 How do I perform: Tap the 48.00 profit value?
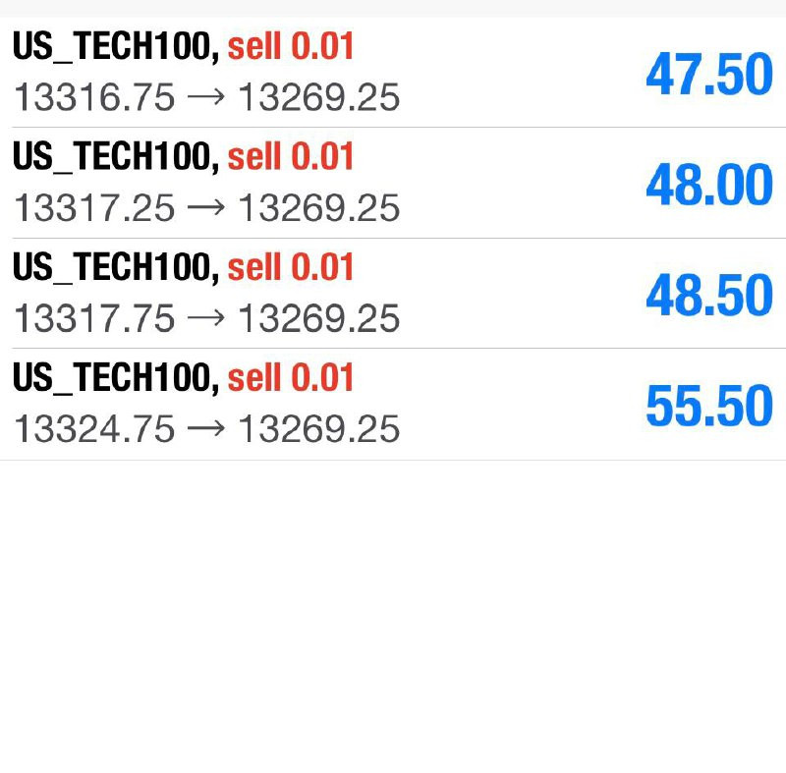coord(708,186)
